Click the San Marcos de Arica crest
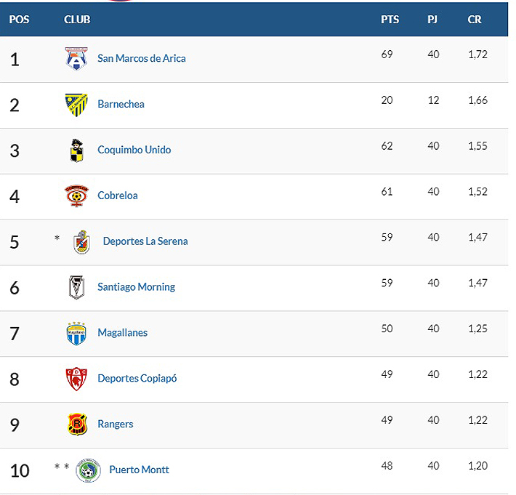The width and height of the screenshot is (516, 495). coord(76,58)
